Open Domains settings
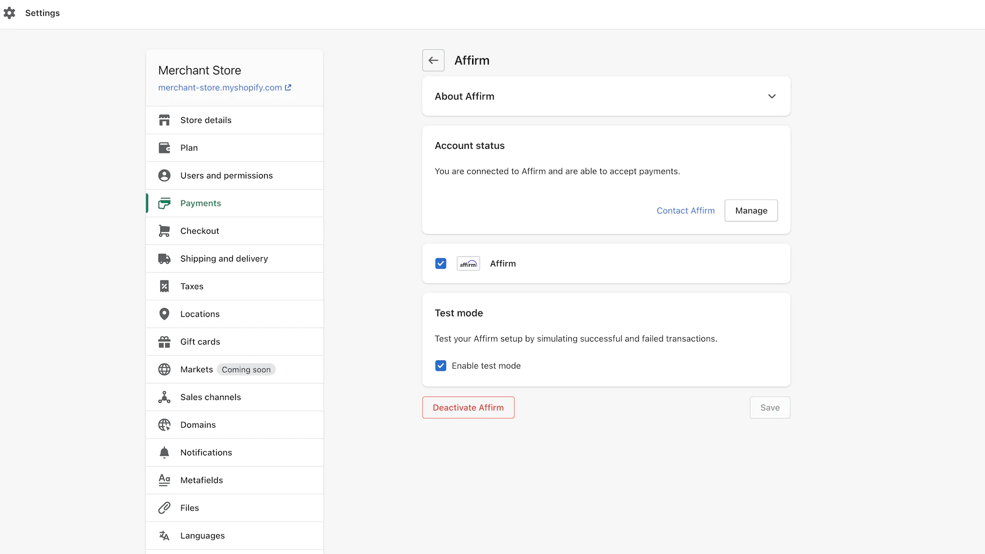The image size is (985, 554). click(x=235, y=425)
